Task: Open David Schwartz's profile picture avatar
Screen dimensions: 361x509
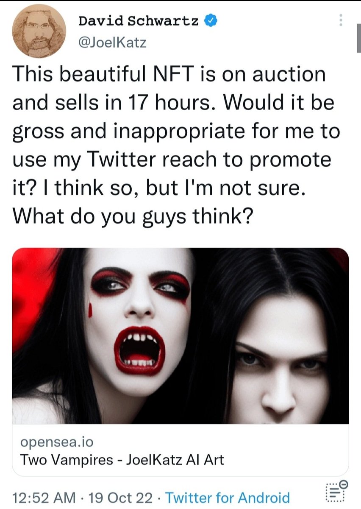Action: coord(39,31)
